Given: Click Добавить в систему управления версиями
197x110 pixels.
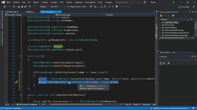Looking at the screenshot, I should click(170, 108).
